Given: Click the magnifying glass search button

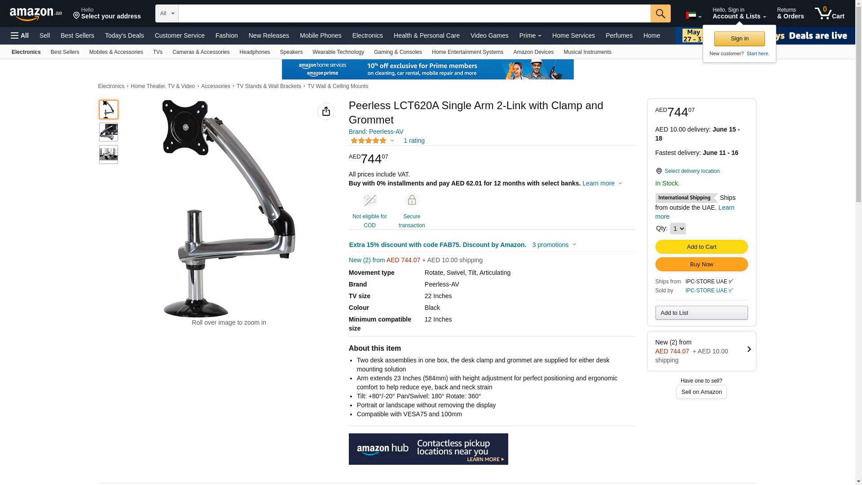Looking at the screenshot, I should 660,13.
